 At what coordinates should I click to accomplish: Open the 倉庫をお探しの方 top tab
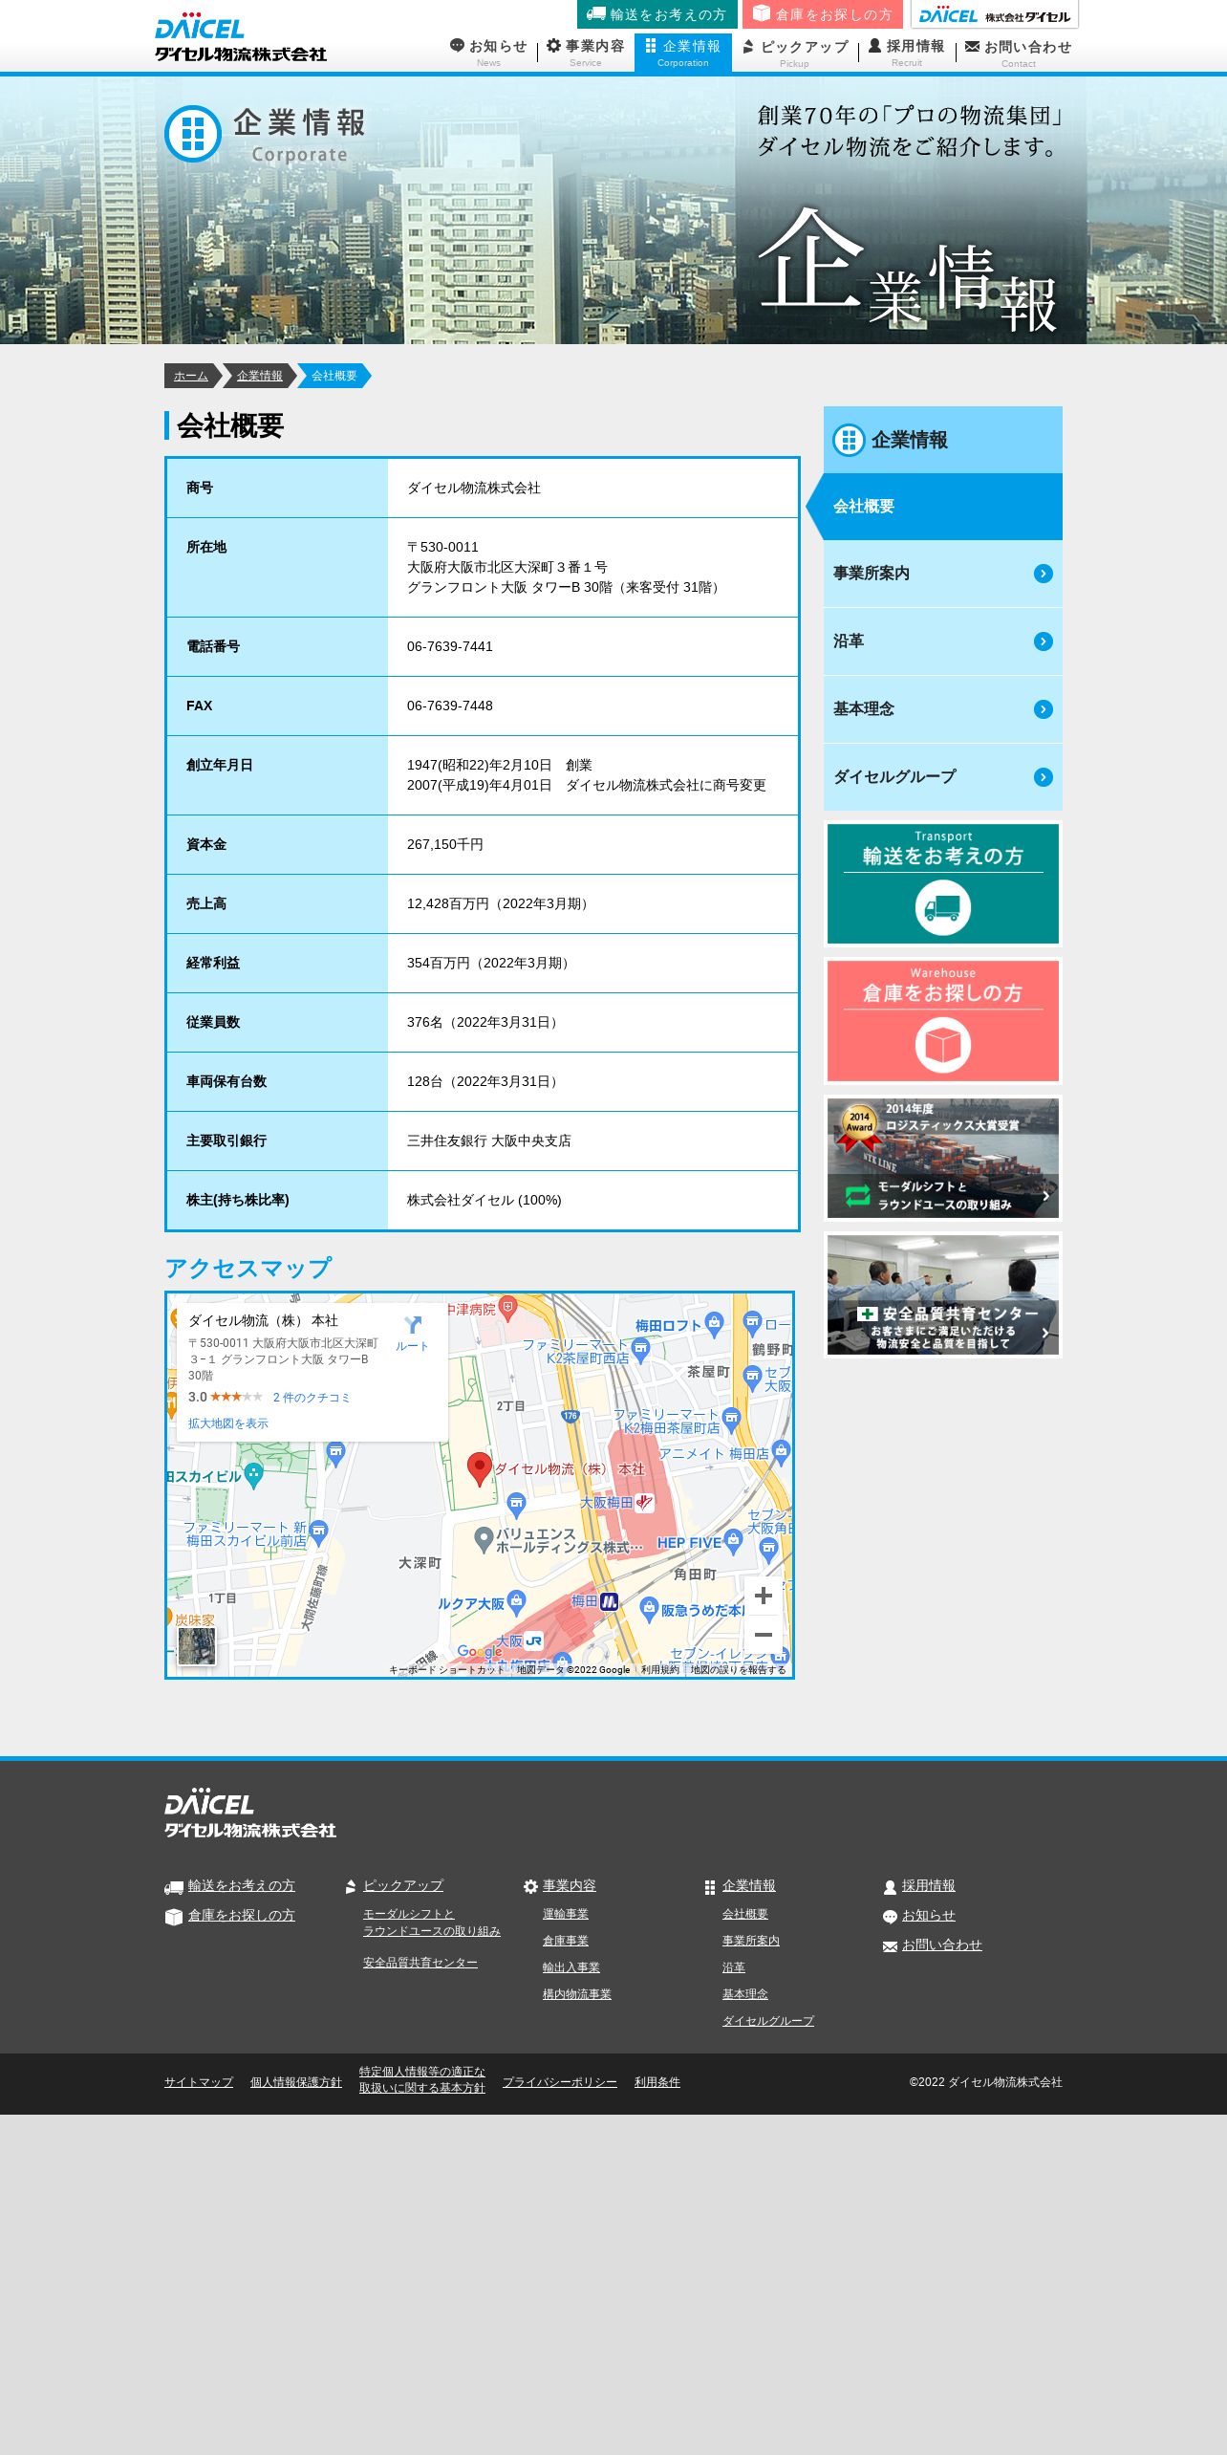(823, 14)
